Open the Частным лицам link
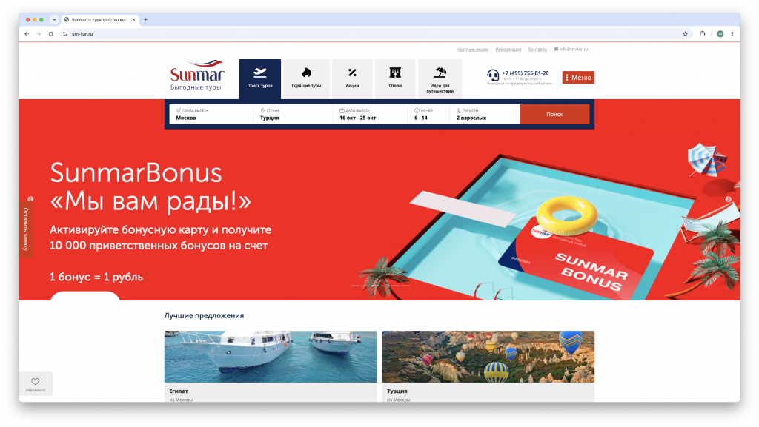The width and height of the screenshot is (759, 427). tap(472, 50)
